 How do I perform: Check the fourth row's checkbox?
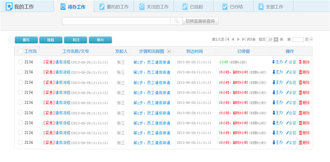click(x=20, y=92)
